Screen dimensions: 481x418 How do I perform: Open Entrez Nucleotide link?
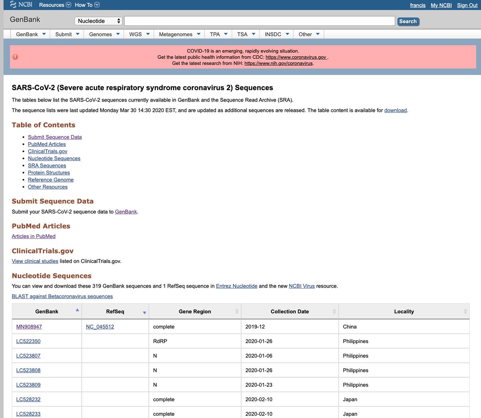(236, 286)
